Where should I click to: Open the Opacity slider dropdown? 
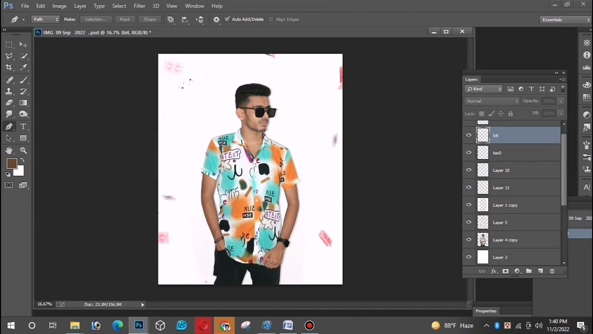(x=561, y=101)
